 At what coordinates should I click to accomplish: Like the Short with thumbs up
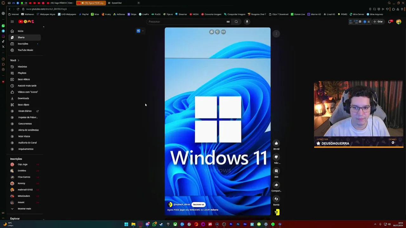[x=276, y=143]
